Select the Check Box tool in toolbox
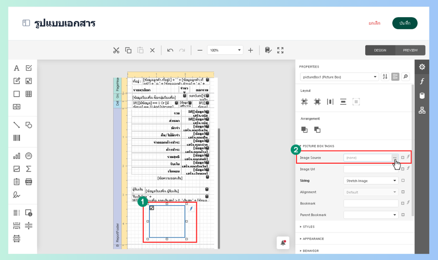Image resolution: width=438 pixels, height=260 pixels. [x=29, y=68]
